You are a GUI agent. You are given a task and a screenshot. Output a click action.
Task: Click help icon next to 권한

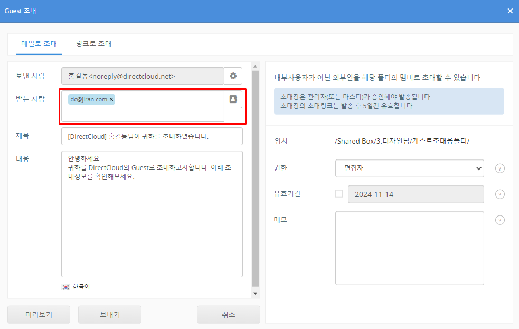coord(500,168)
